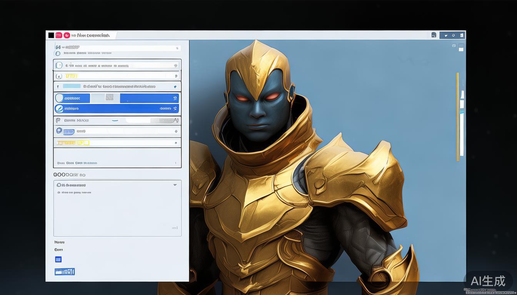Click the gold vertical slider on right edge
The image size is (517, 295).
click(x=458, y=116)
